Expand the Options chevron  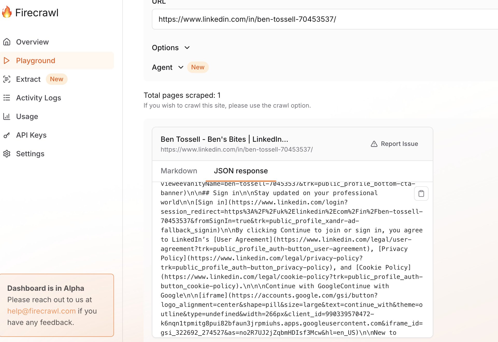[187, 48]
